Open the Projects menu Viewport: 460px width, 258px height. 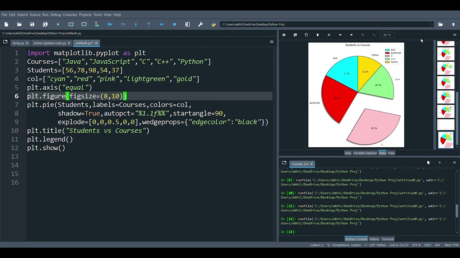pos(85,15)
